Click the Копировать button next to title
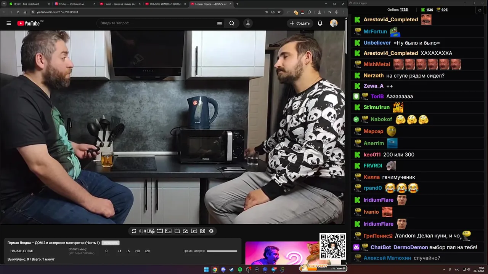 [111, 243]
